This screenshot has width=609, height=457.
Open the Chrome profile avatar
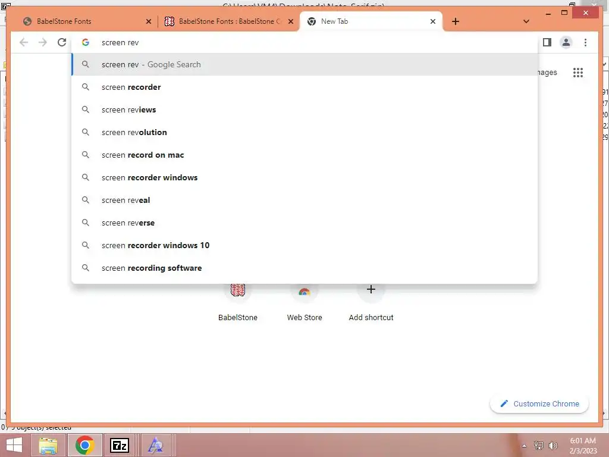tap(566, 42)
